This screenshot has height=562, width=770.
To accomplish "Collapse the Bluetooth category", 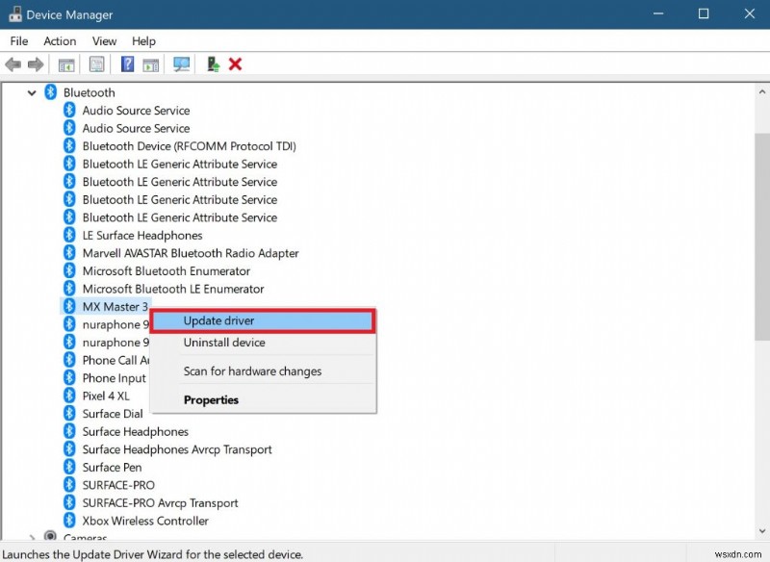I will tap(32, 92).
